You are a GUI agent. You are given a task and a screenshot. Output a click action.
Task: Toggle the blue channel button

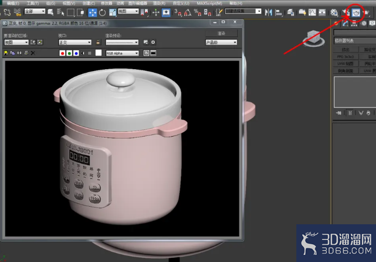coord(76,53)
